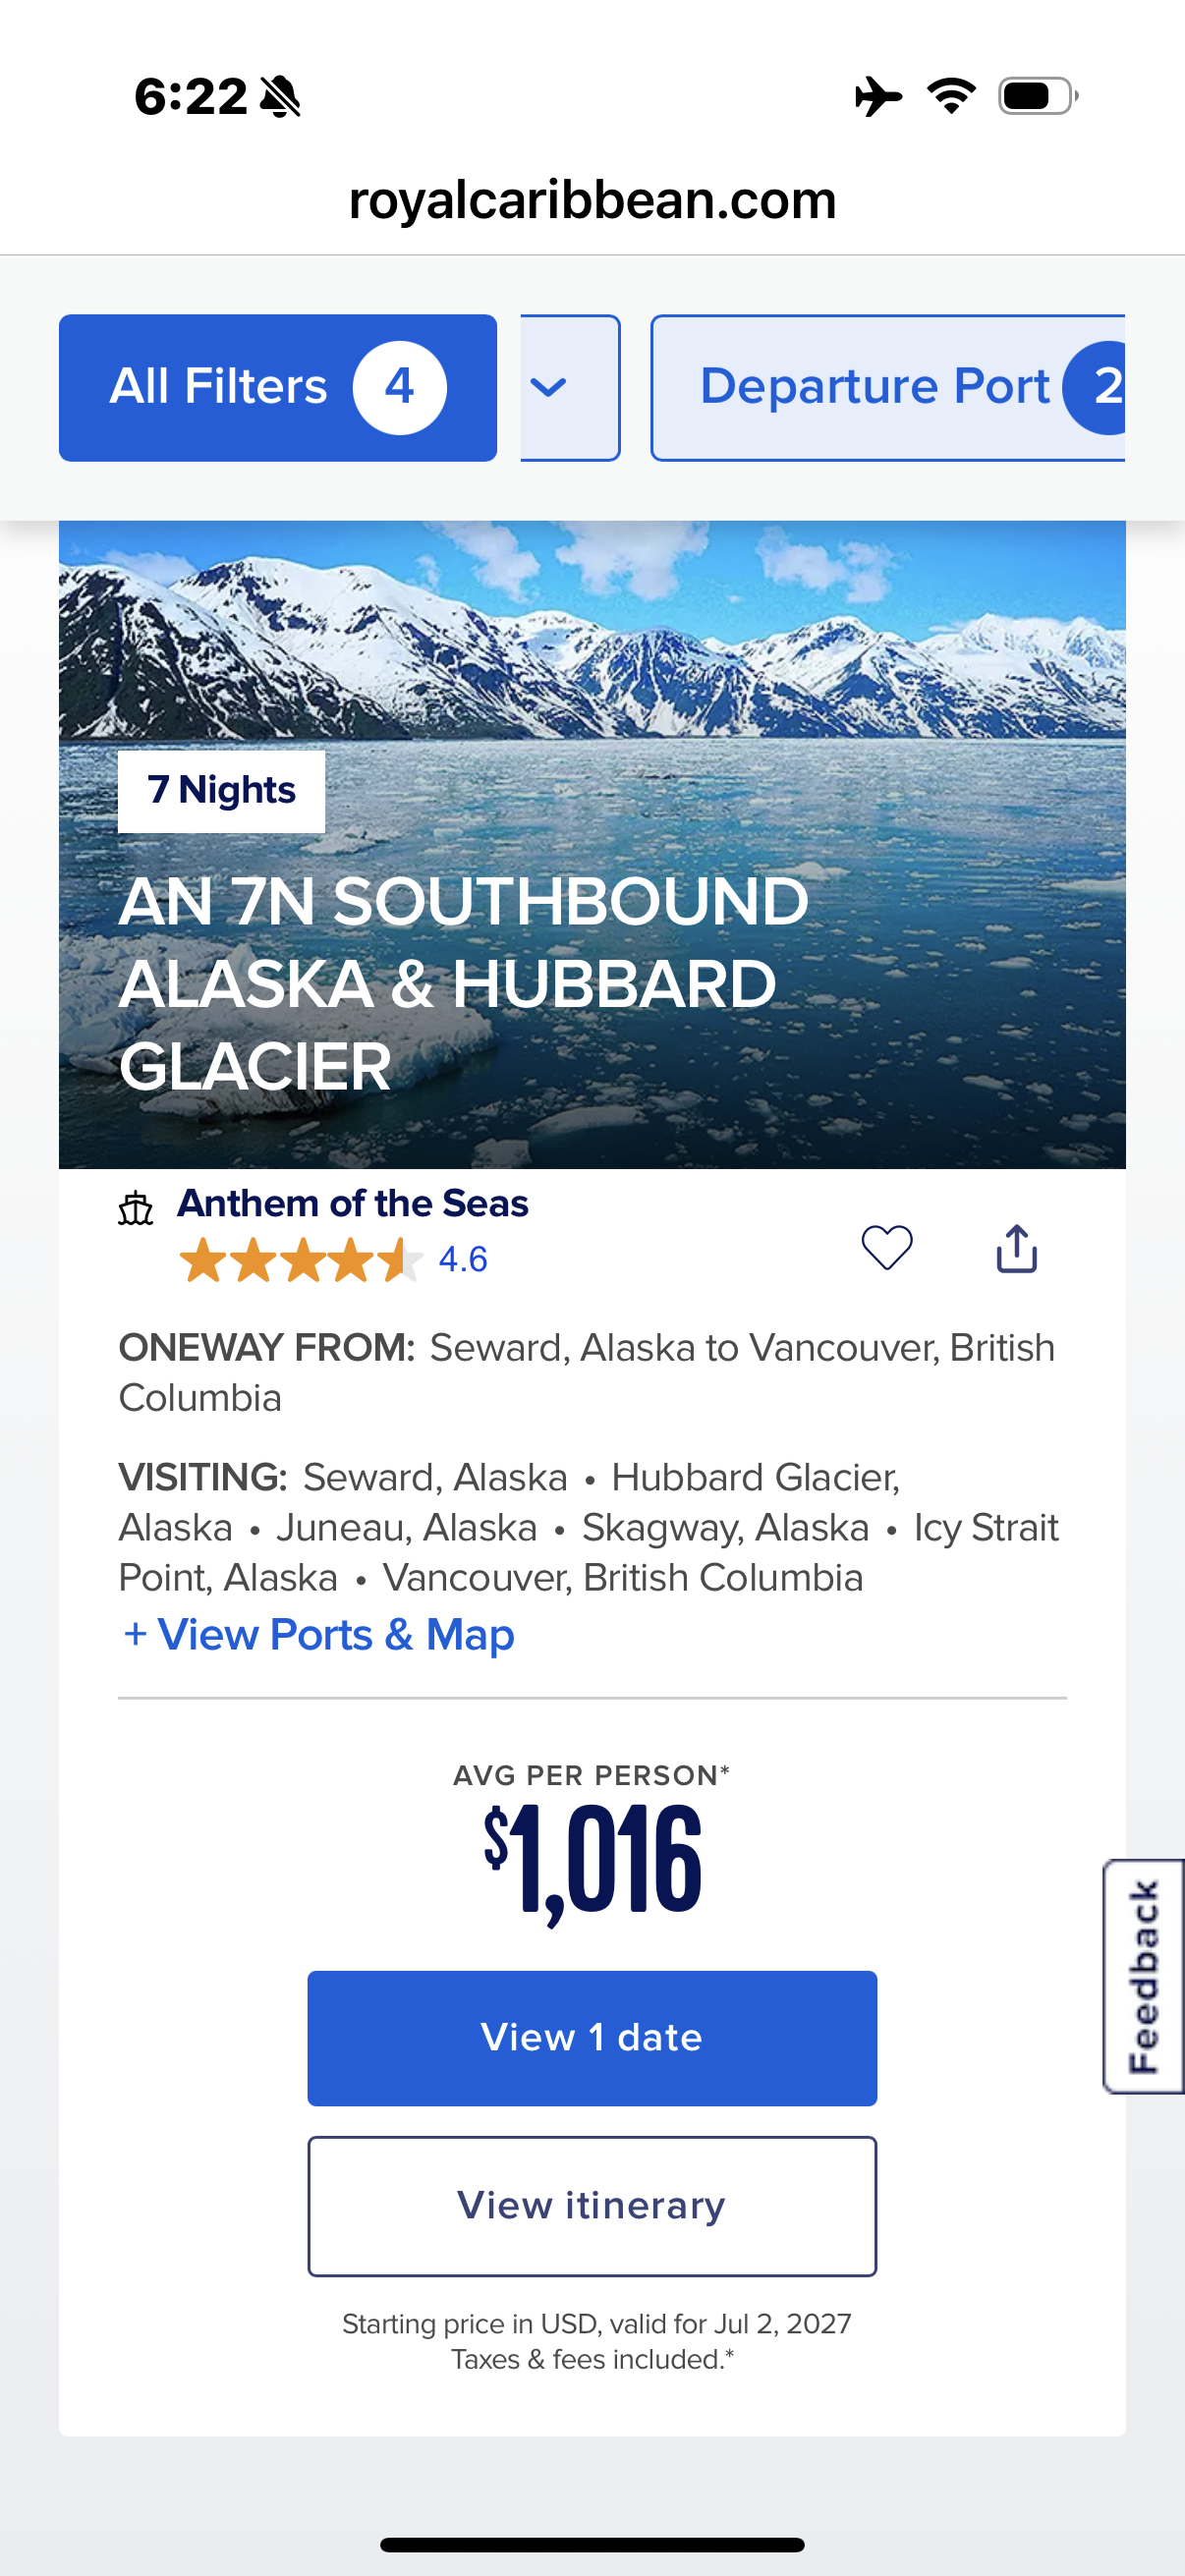Expand View Ports & Map
The width and height of the screenshot is (1185, 2576).
pyautogui.click(x=317, y=1635)
